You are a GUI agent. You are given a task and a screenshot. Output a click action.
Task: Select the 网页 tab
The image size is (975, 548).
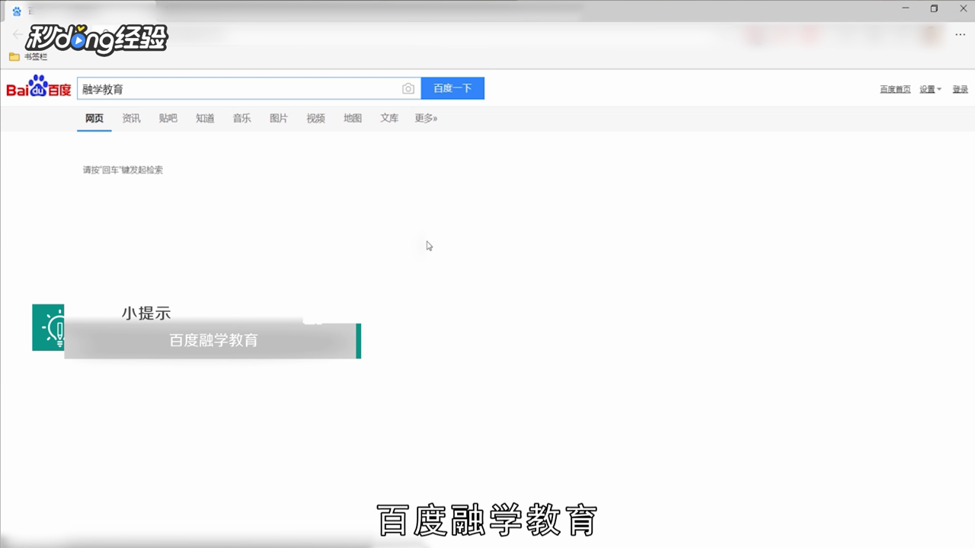coord(94,118)
